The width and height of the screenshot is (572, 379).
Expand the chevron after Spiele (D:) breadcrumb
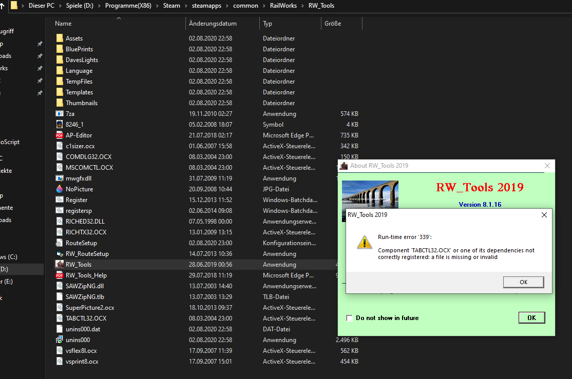pos(99,6)
